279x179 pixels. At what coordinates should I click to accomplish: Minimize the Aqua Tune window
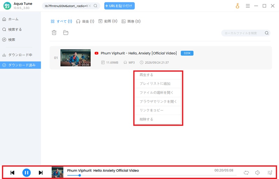pos(256,6)
